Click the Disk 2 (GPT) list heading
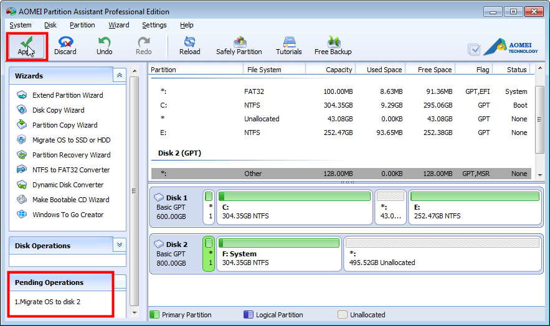The width and height of the screenshot is (550, 326). 179,153
